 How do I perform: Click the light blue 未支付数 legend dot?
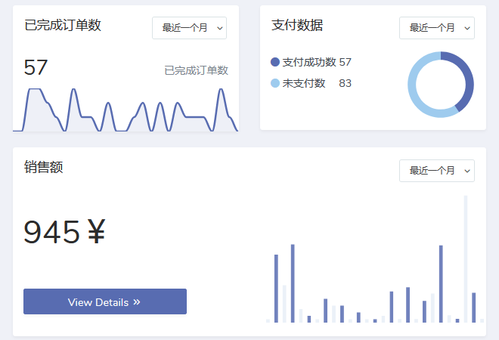[275, 83]
